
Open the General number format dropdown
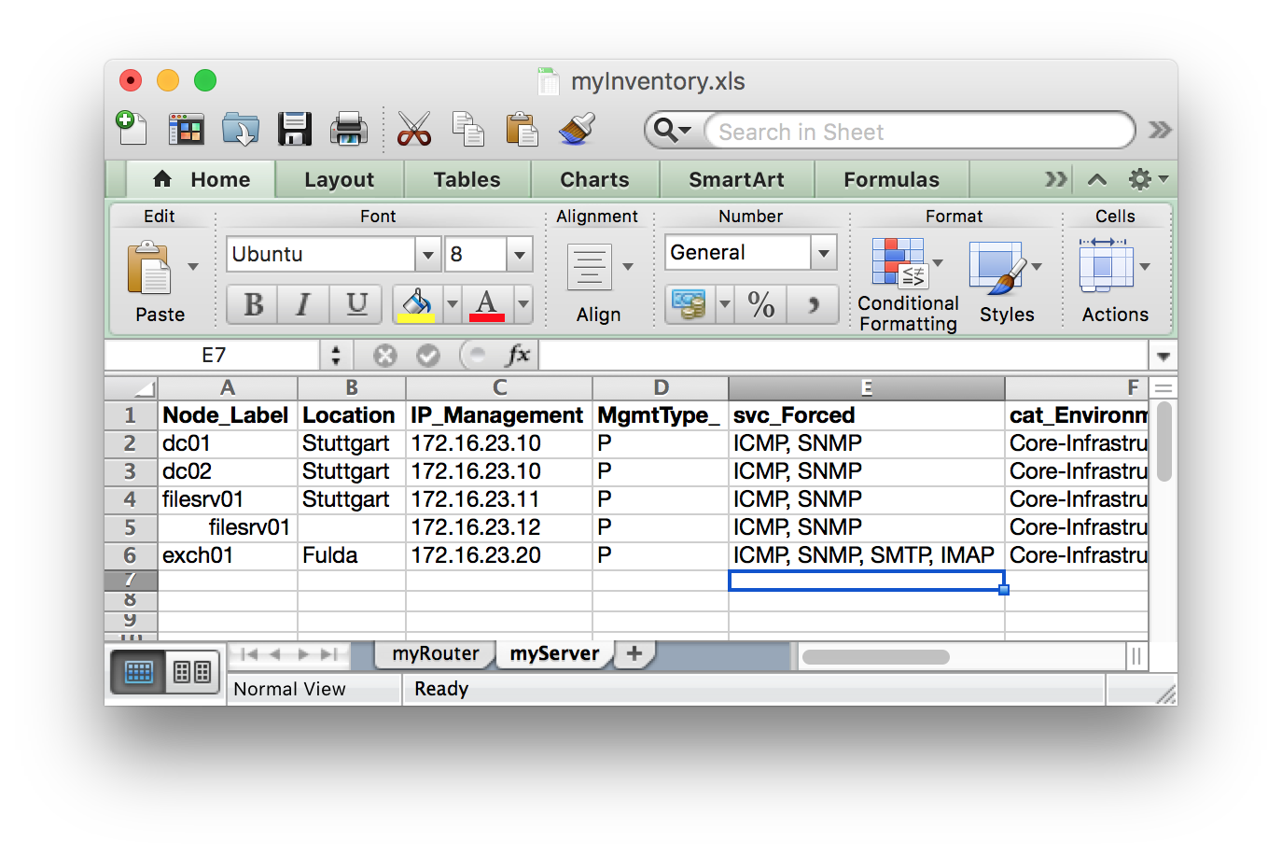click(823, 252)
